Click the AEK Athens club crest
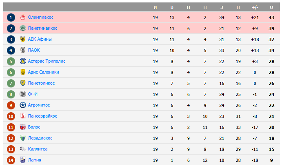Screen dimensions: 282x168 (x=23, y=39)
